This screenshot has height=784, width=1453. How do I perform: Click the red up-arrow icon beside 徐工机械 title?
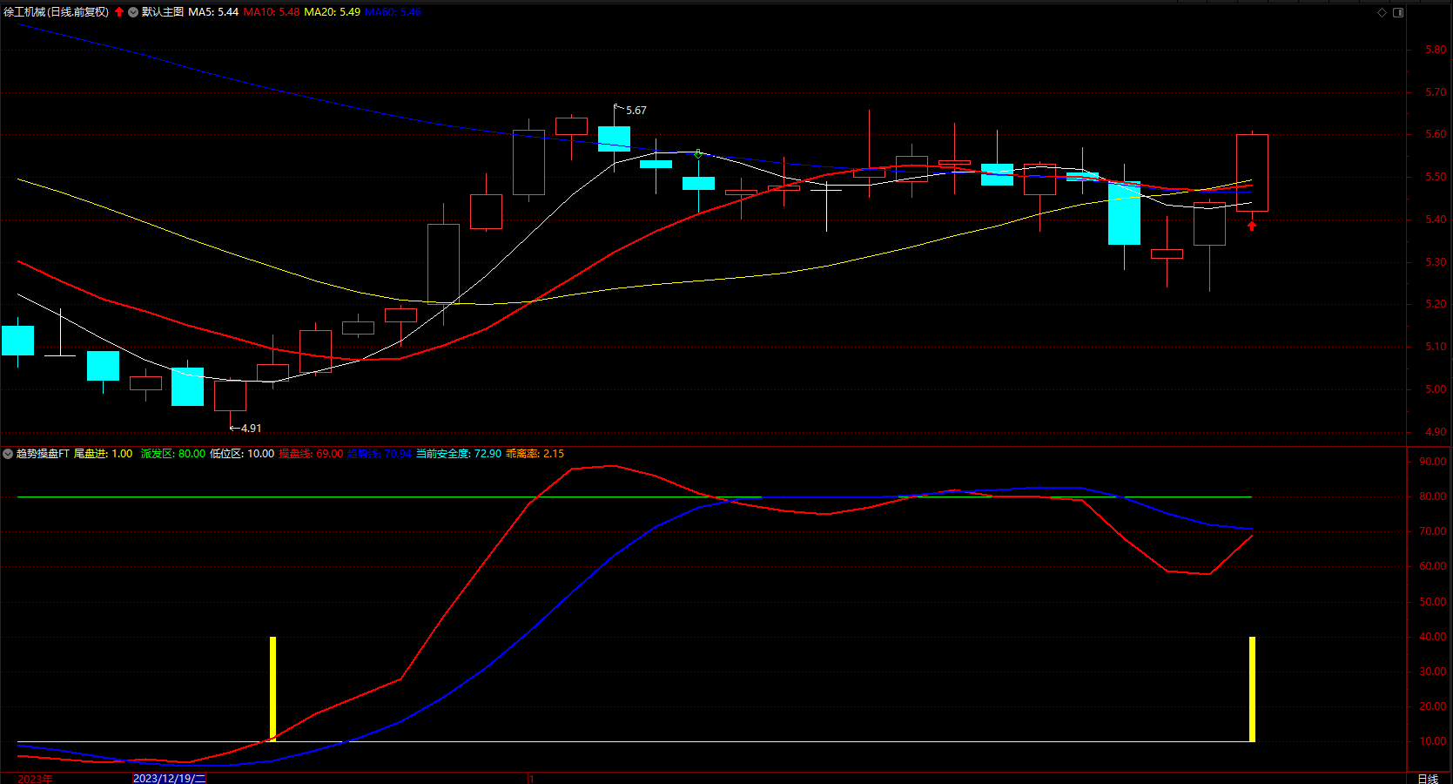pos(119,12)
